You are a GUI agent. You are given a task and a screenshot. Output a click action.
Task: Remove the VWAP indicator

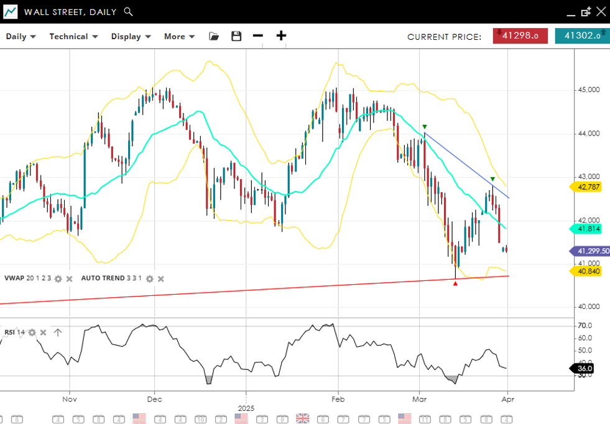[70, 279]
